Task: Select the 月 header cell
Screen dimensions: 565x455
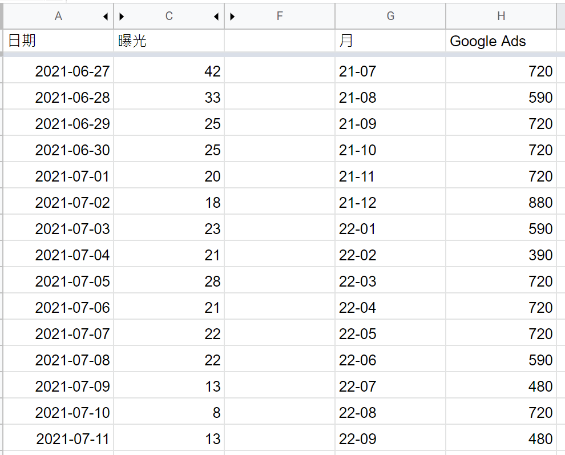Action: click(x=390, y=41)
